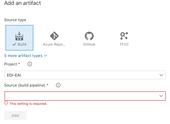
Task: Focus the empty Source build pipeline field
Action: (85, 96)
